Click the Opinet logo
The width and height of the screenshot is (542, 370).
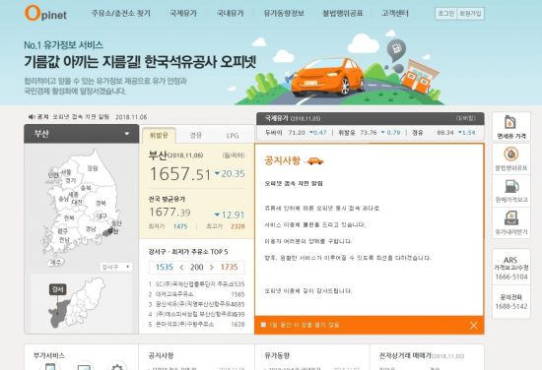[x=45, y=13]
